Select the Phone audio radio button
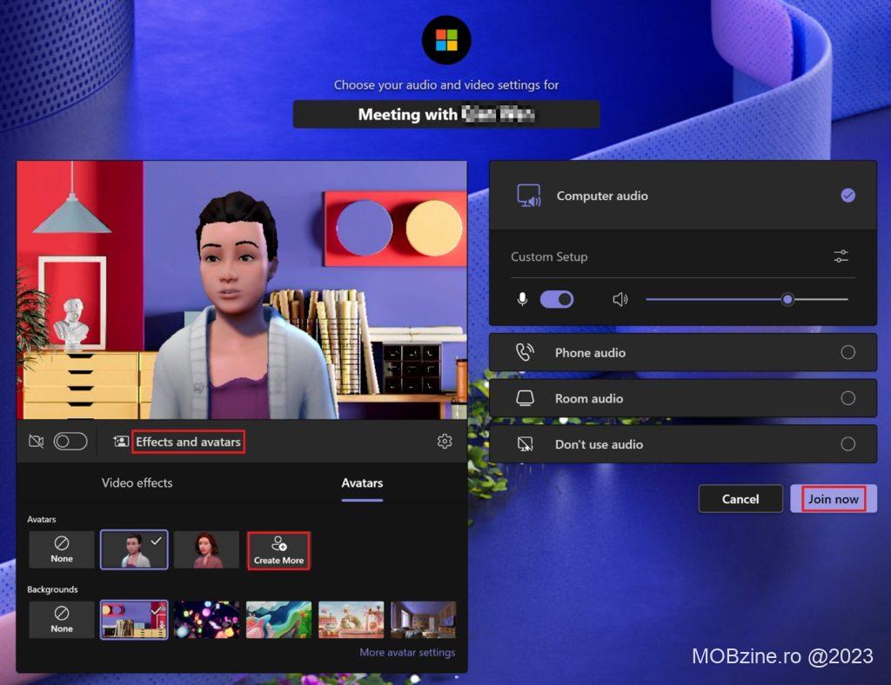The image size is (891, 685). [847, 352]
